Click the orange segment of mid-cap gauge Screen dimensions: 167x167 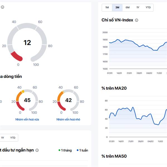coord(19,96)
